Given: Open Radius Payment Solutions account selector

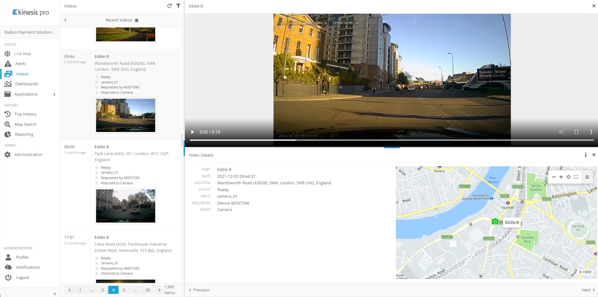Looking at the screenshot, I should click(x=30, y=32).
